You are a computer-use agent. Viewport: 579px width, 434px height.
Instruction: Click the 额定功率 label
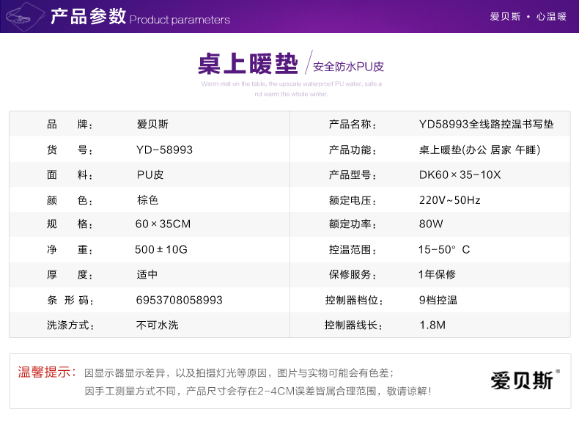(x=353, y=224)
